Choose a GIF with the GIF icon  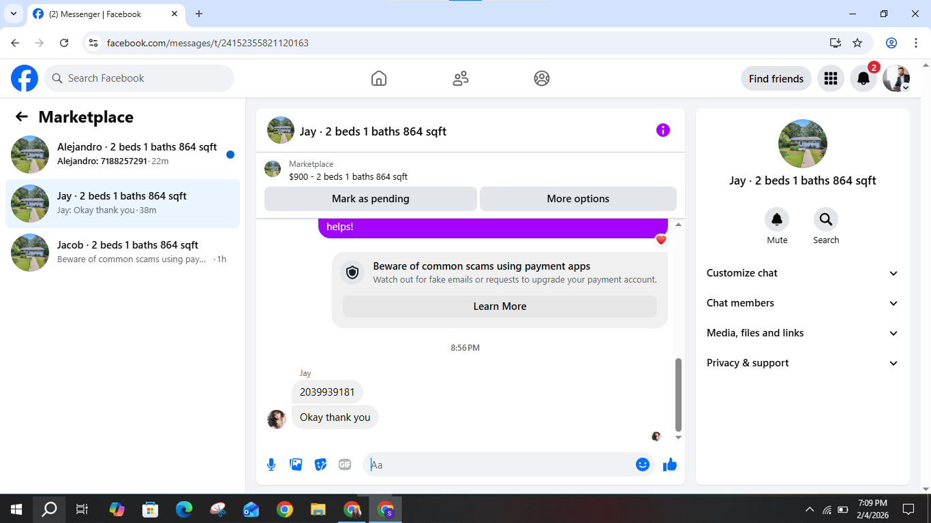345,464
